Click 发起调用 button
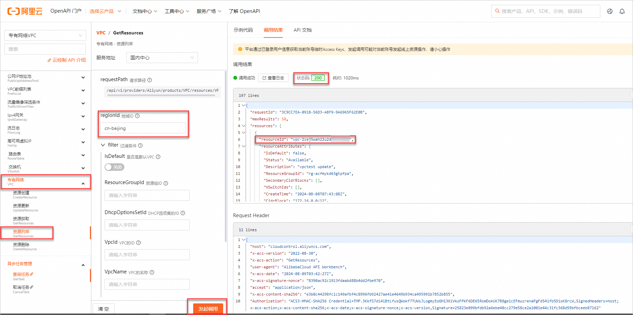Image resolution: width=633 pixels, height=315 pixels. click(208, 309)
